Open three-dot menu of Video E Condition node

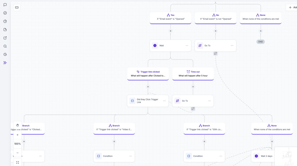pos(131,156)
